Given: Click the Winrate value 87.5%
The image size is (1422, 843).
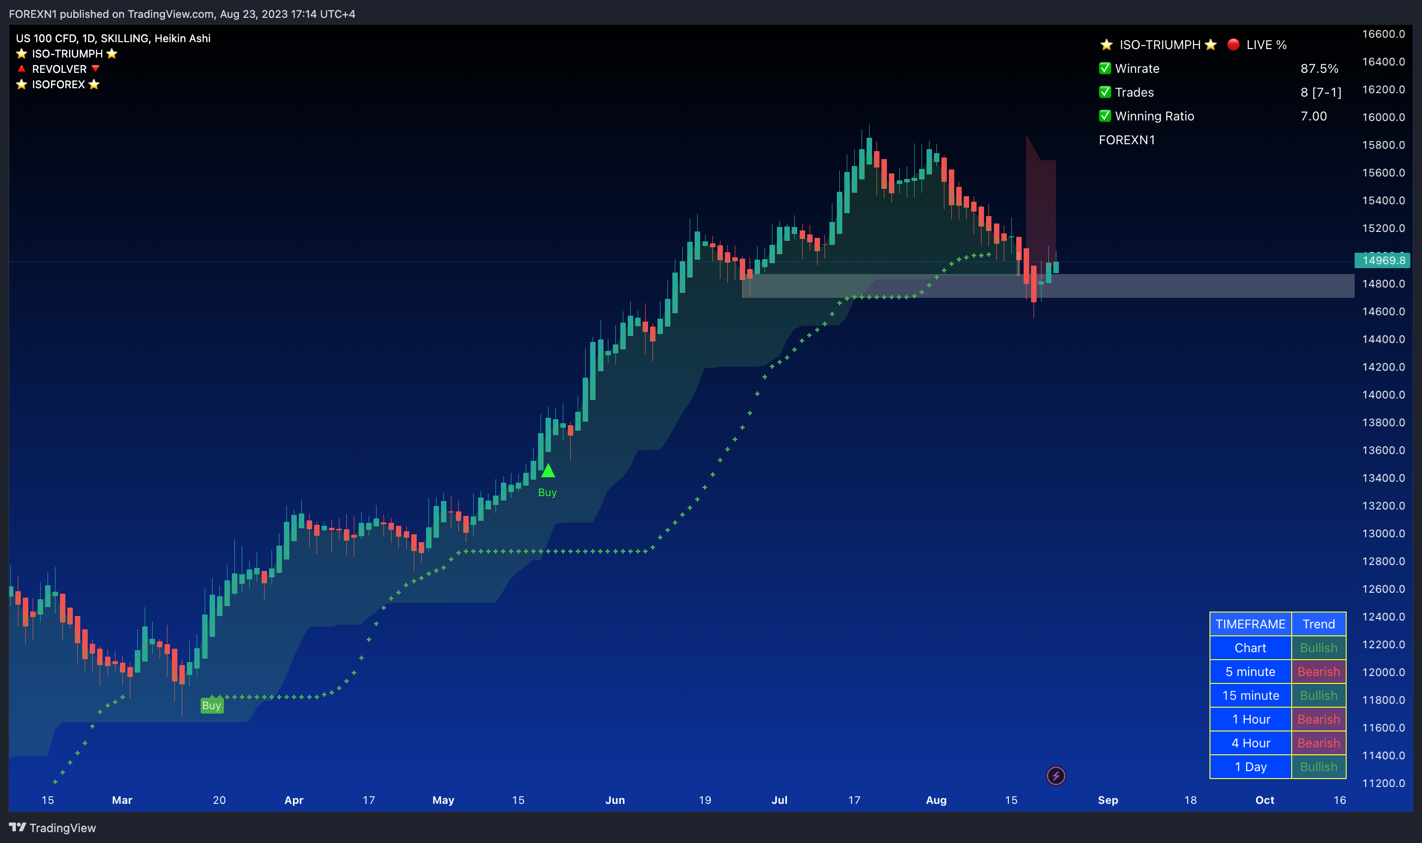Looking at the screenshot, I should tap(1319, 68).
